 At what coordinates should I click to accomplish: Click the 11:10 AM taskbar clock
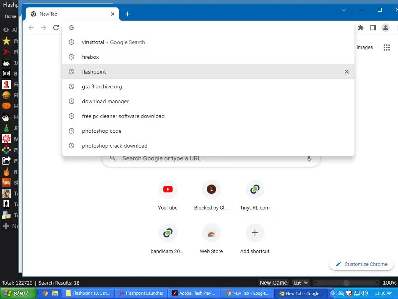click(383, 293)
